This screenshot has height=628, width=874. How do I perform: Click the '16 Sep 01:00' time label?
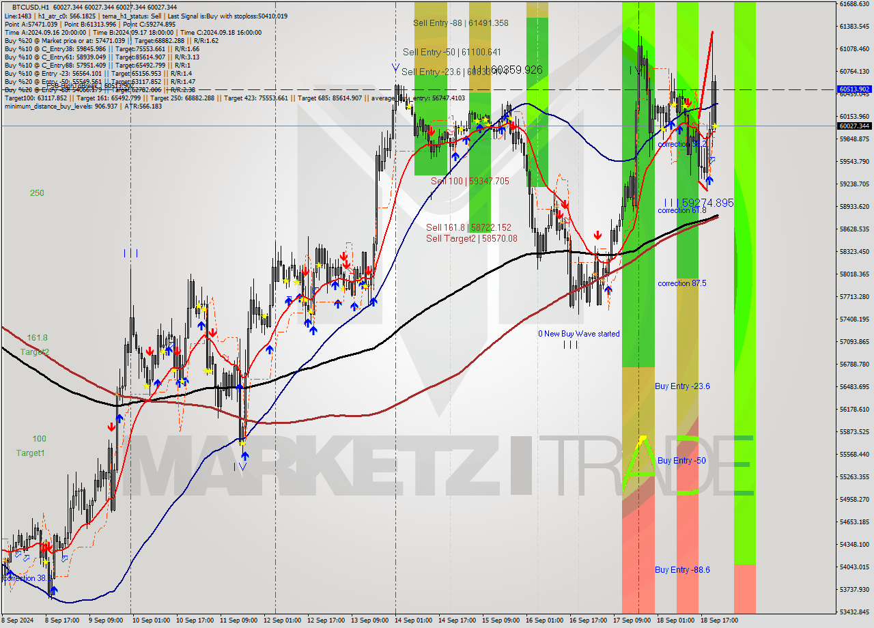pyautogui.click(x=545, y=620)
